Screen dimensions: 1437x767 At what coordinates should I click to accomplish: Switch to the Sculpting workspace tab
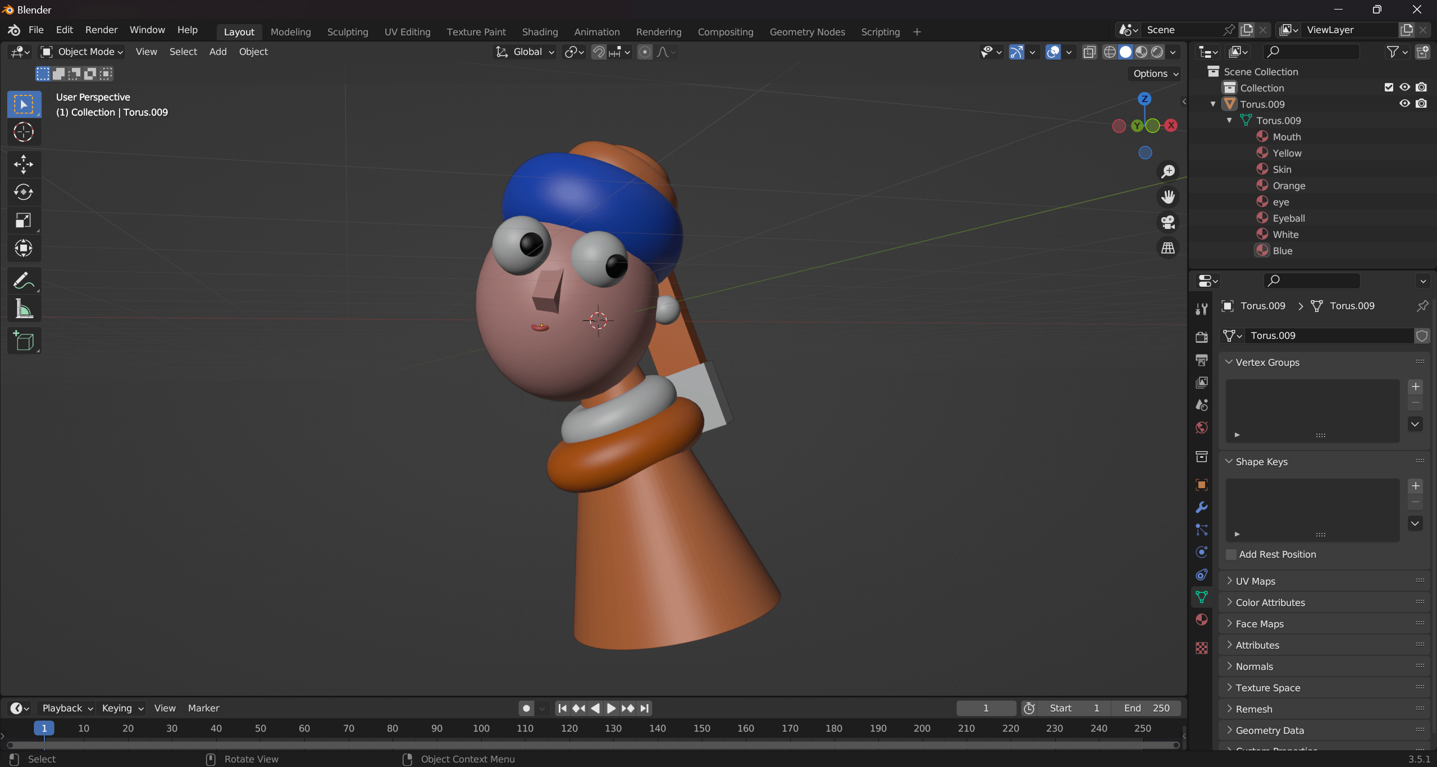coord(348,32)
